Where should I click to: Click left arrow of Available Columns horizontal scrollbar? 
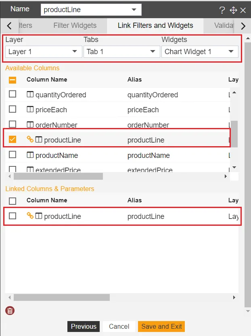coord(9,176)
